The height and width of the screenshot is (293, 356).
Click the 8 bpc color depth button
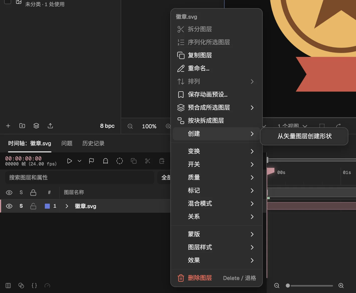(107, 126)
